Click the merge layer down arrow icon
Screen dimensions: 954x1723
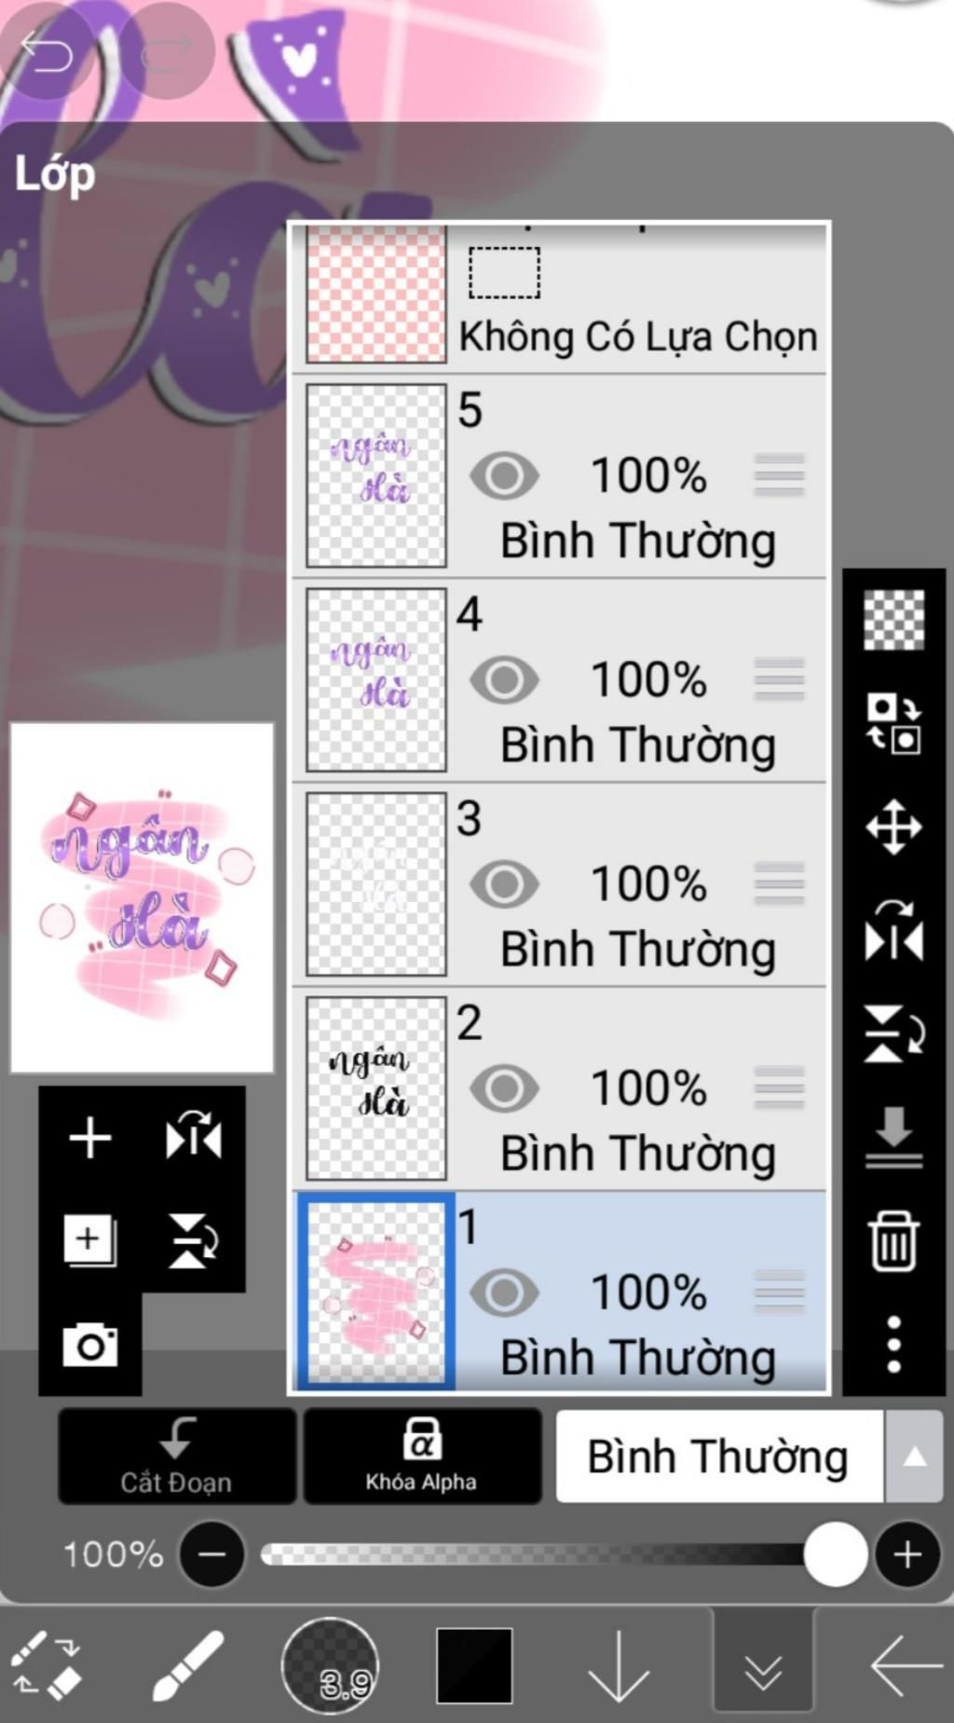coord(893,1137)
